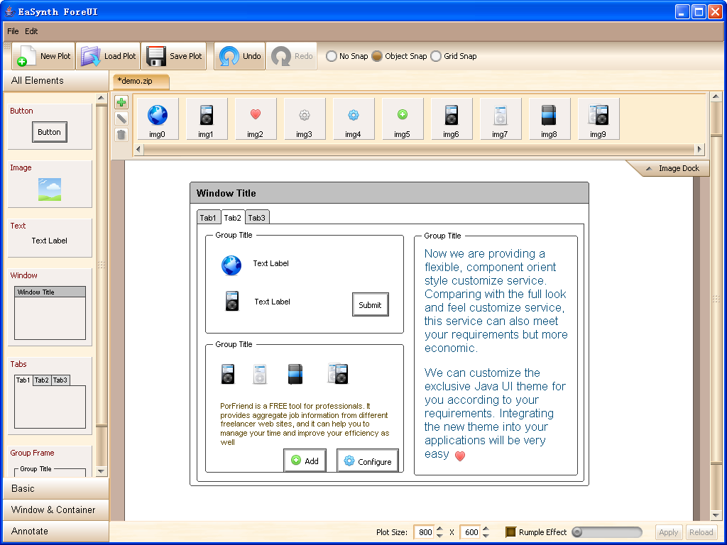
Task: Click the Undo arrow icon
Action: point(229,56)
